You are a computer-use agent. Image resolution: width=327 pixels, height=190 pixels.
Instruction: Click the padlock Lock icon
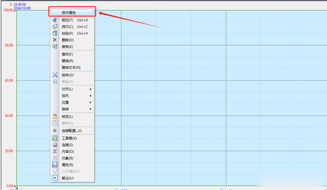55,116
